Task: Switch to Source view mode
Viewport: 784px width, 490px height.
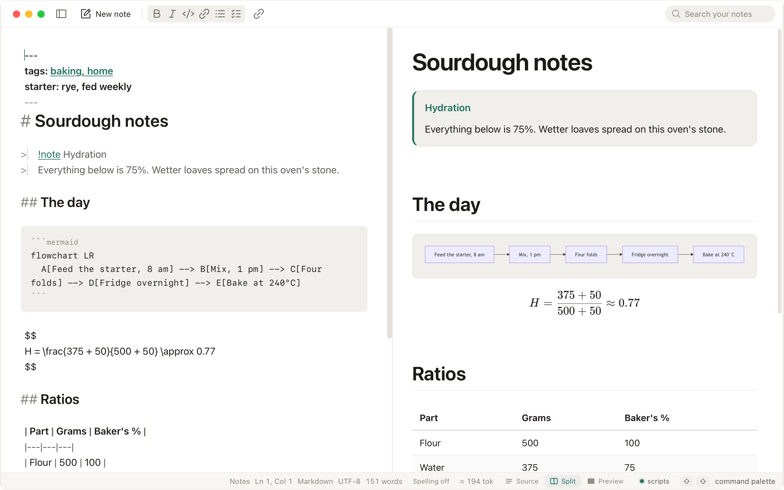Action: click(522, 481)
